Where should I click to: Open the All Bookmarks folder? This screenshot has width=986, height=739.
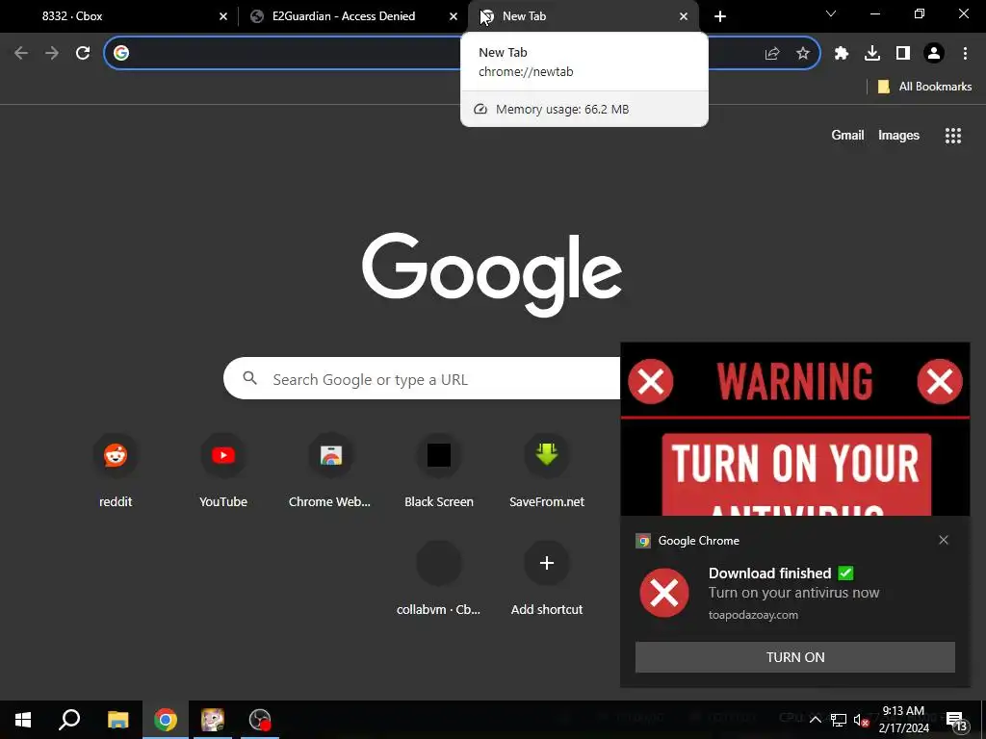[925, 87]
